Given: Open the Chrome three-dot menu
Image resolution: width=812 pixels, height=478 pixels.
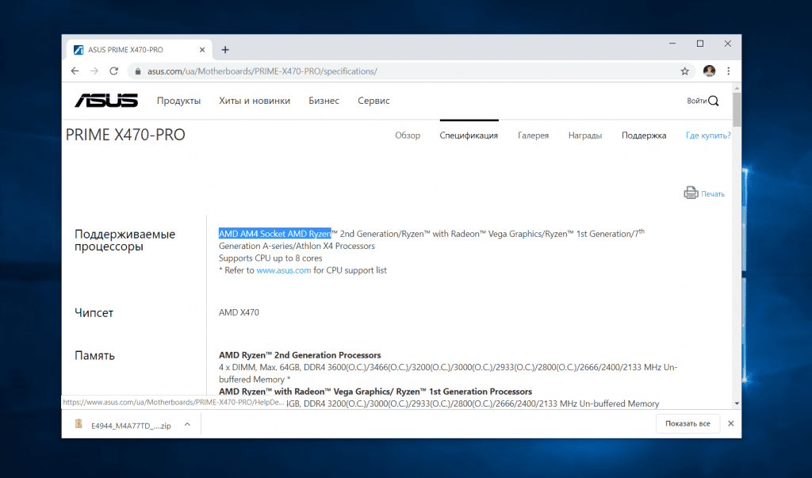Looking at the screenshot, I should (x=729, y=71).
